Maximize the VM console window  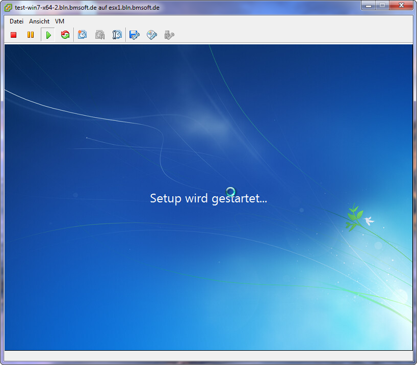coord(382,5)
